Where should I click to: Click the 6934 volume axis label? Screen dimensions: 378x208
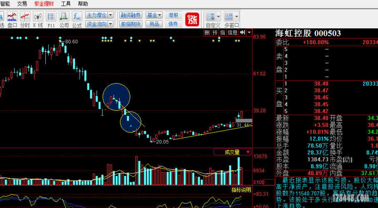coord(259,171)
